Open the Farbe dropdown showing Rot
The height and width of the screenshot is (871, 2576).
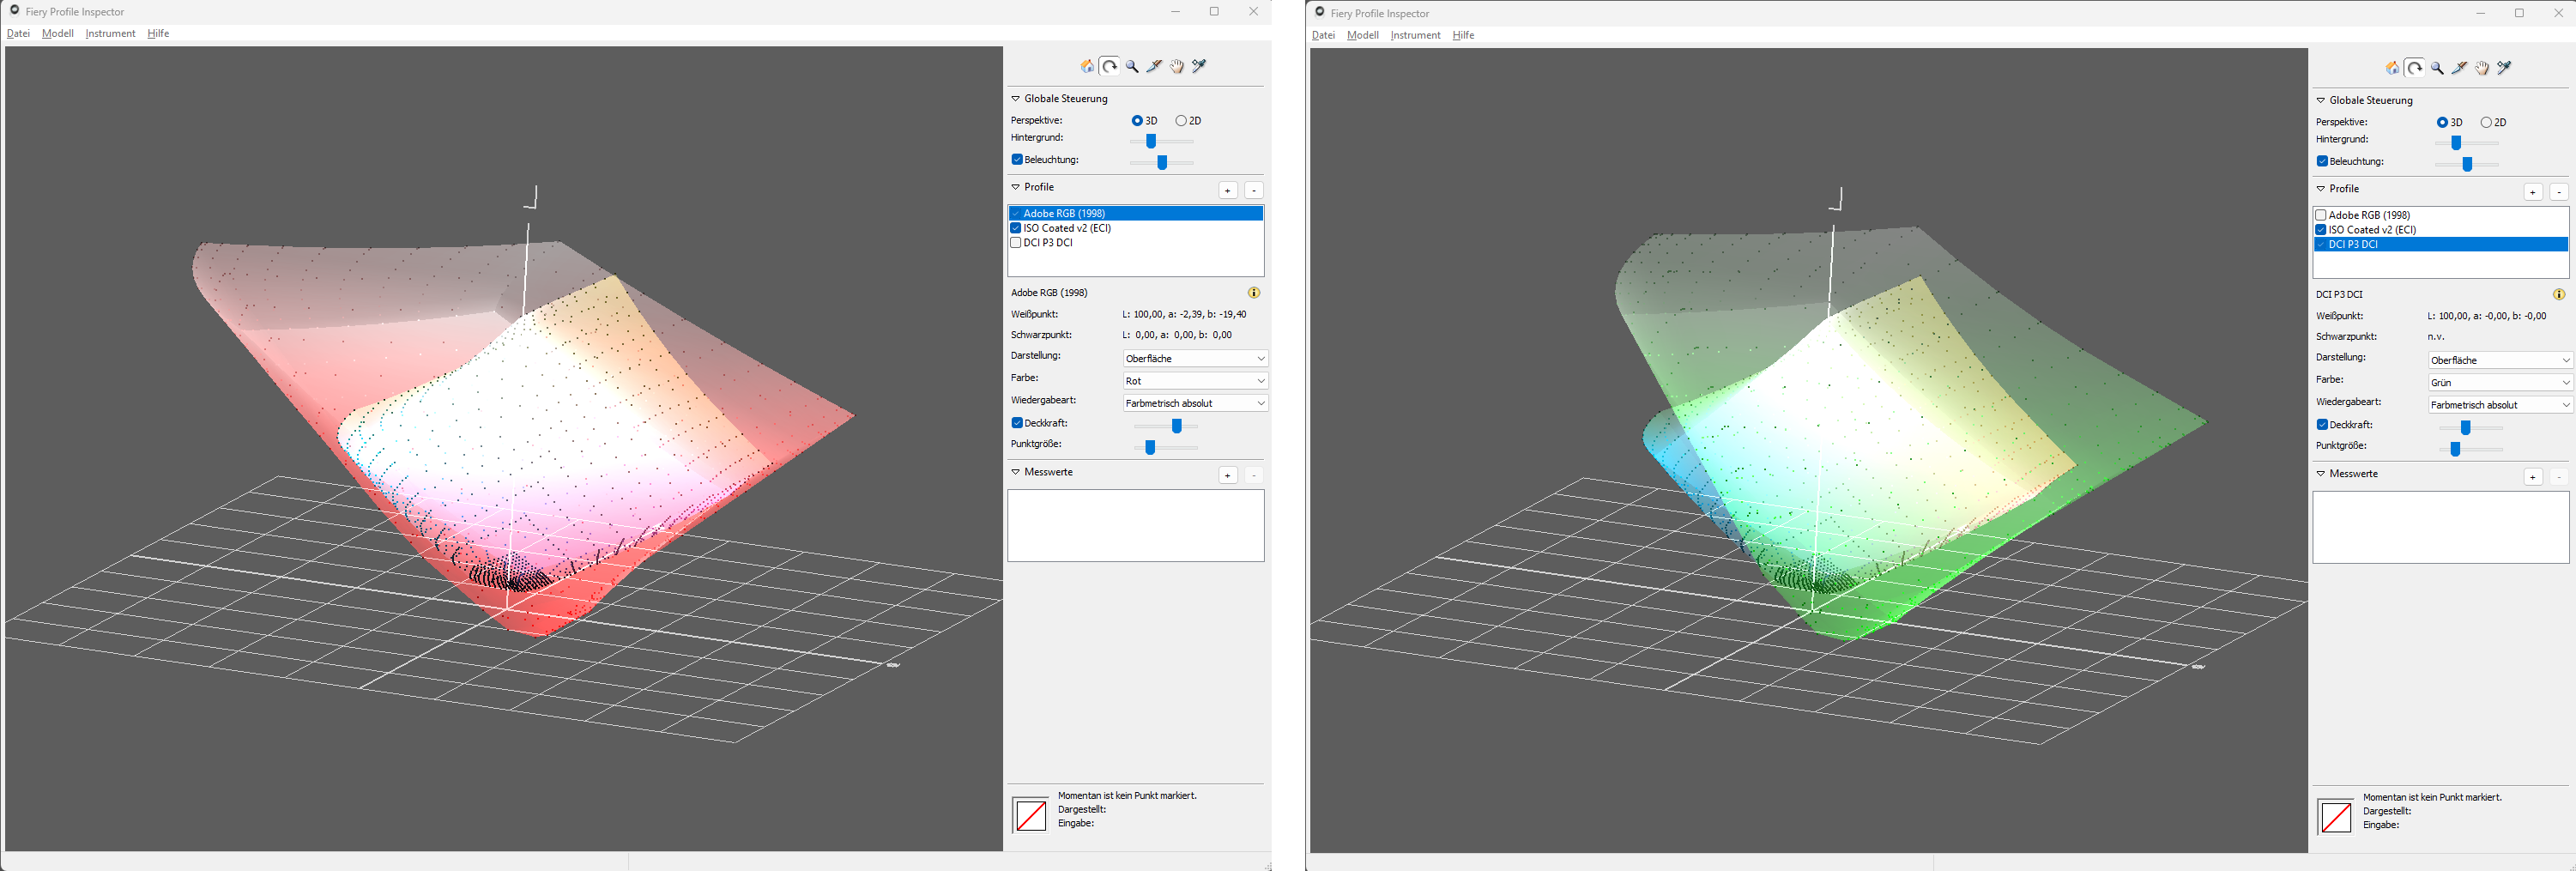click(1195, 381)
